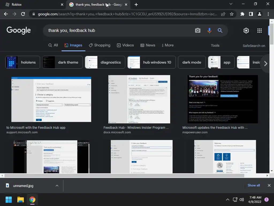Show hidden system tray icons
This screenshot has height=206, width=274.
click(x=228, y=199)
